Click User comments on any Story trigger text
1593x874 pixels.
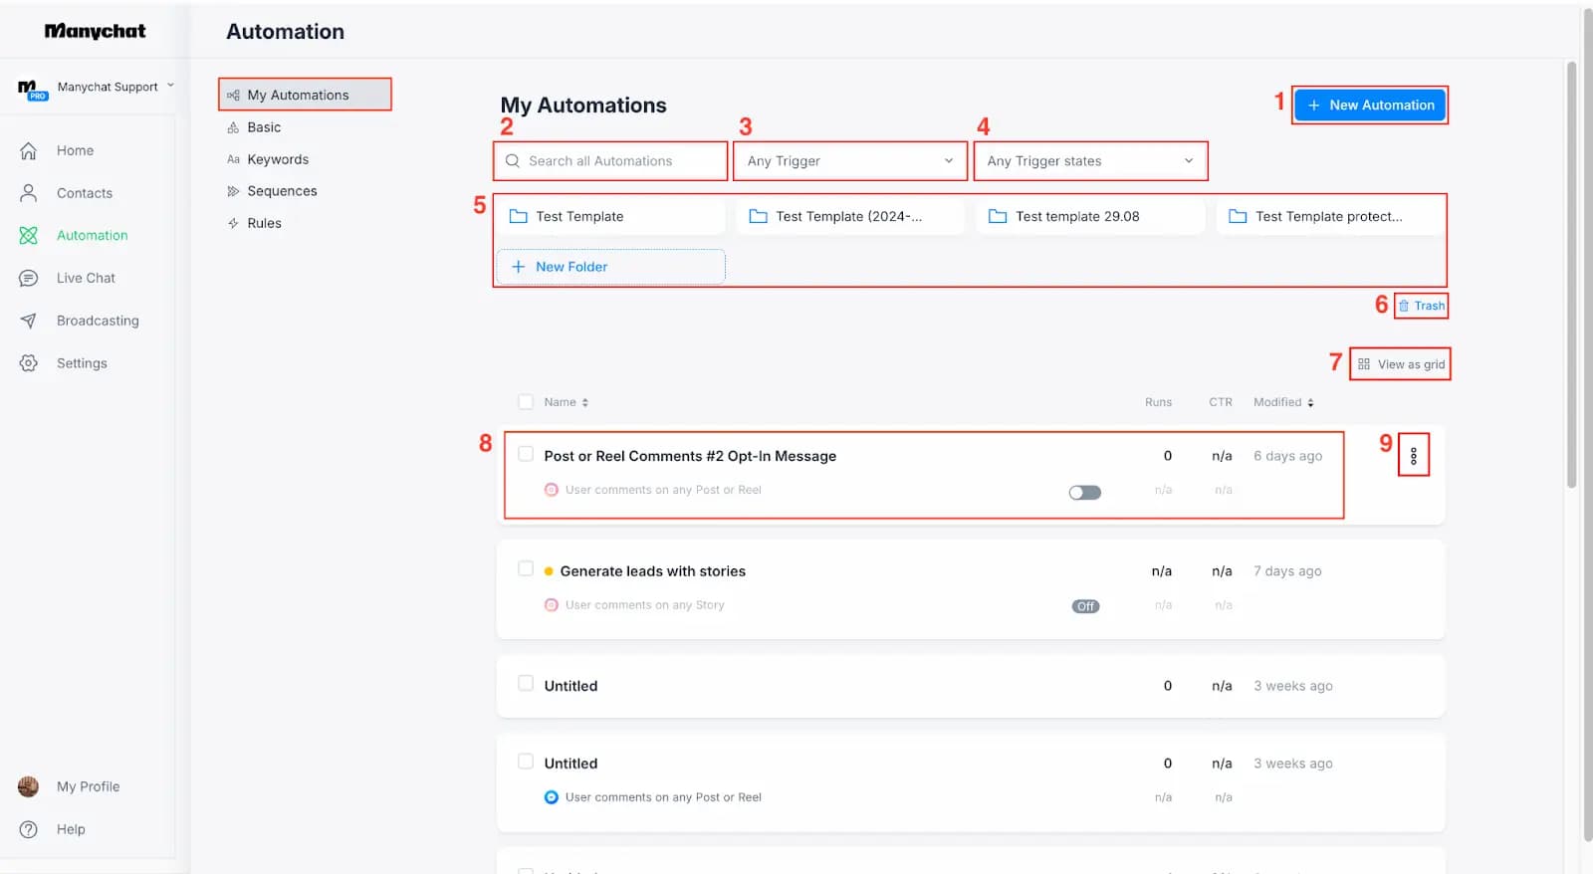(644, 605)
